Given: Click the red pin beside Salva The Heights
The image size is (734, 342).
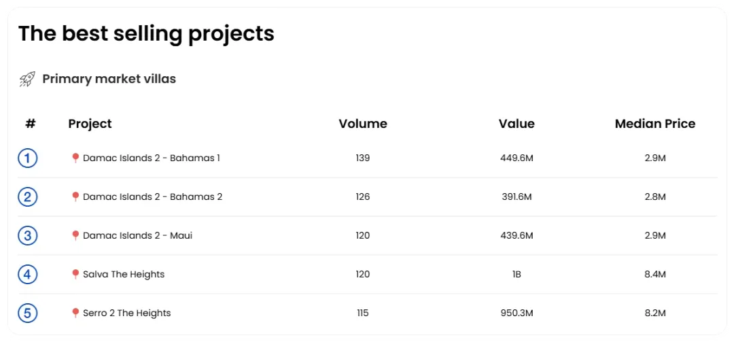Looking at the screenshot, I should tap(75, 274).
